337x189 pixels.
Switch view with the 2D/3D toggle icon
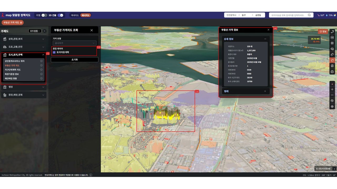pyautogui.click(x=332, y=32)
